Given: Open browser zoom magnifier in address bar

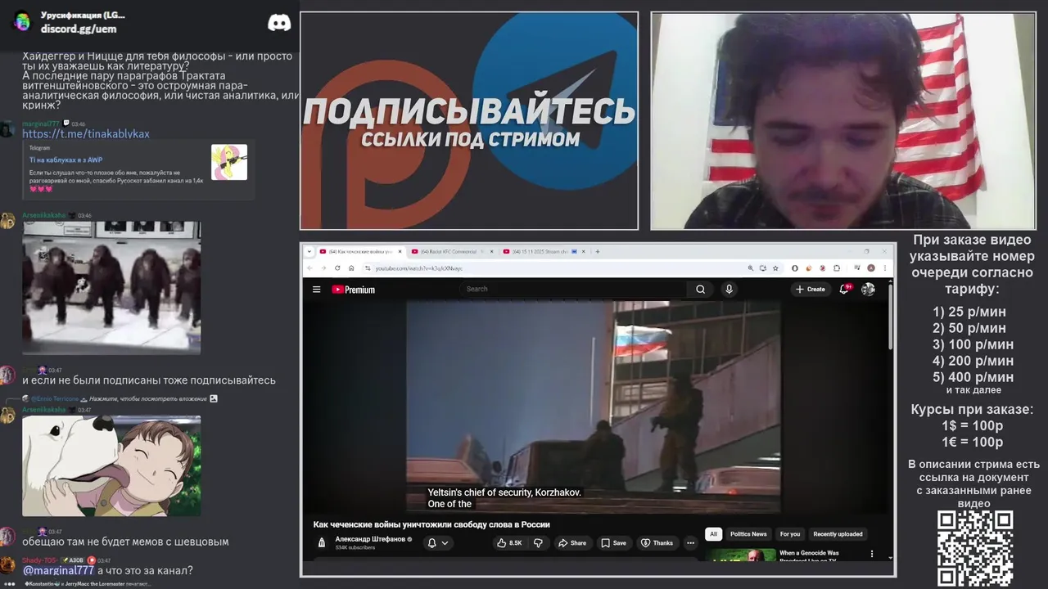Looking at the screenshot, I should (x=751, y=268).
